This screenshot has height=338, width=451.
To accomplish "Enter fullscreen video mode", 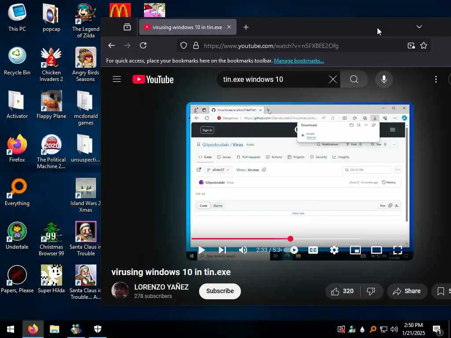I will (398, 250).
